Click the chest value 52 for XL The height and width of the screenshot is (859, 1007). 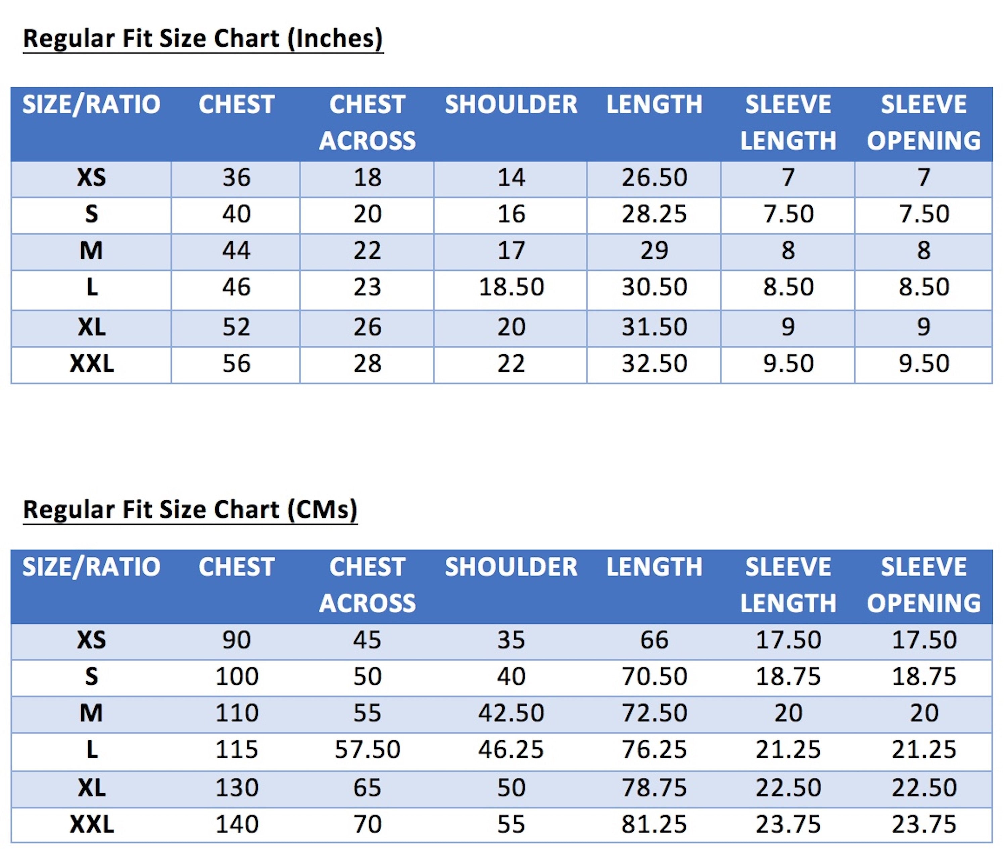coord(236,327)
